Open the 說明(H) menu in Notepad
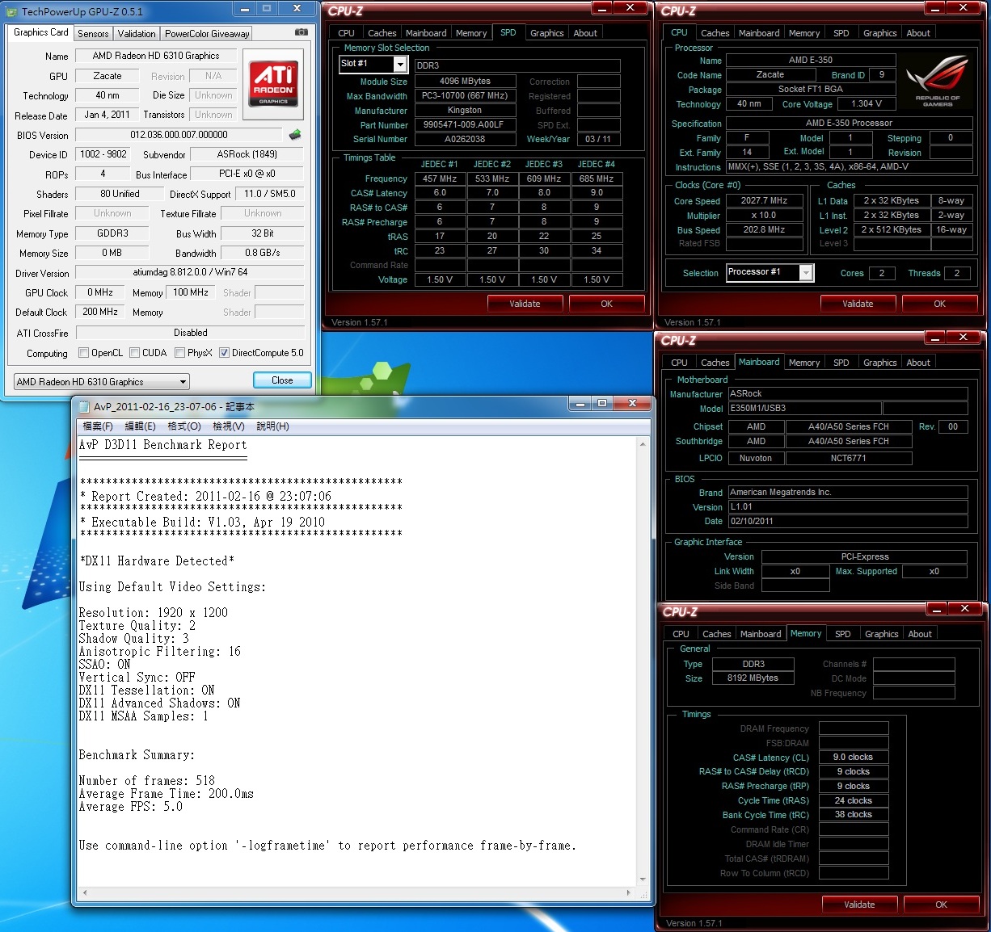This screenshot has height=932, width=991. [272, 426]
